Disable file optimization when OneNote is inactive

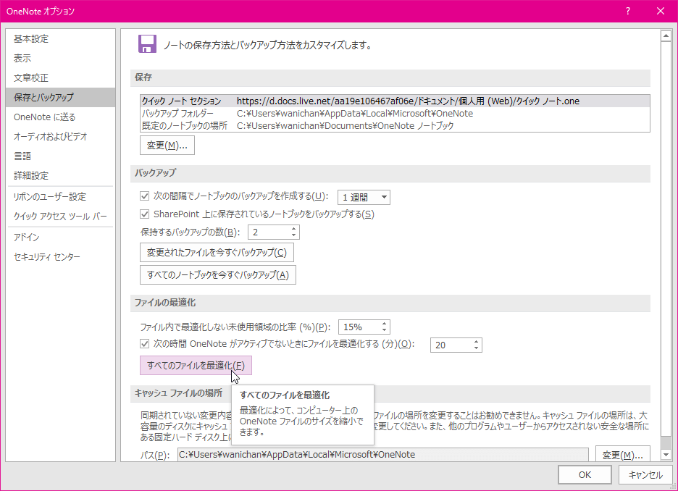[x=143, y=344]
